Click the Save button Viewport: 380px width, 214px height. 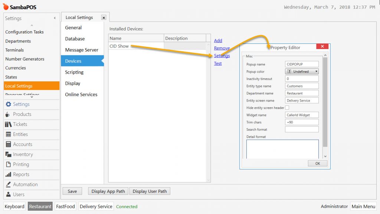click(x=72, y=191)
